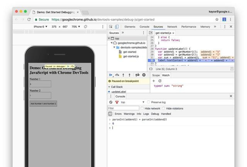Viewport: 247px width, 167px height.
Task: Switch to the Scope pane tab
Action: point(156,75)
